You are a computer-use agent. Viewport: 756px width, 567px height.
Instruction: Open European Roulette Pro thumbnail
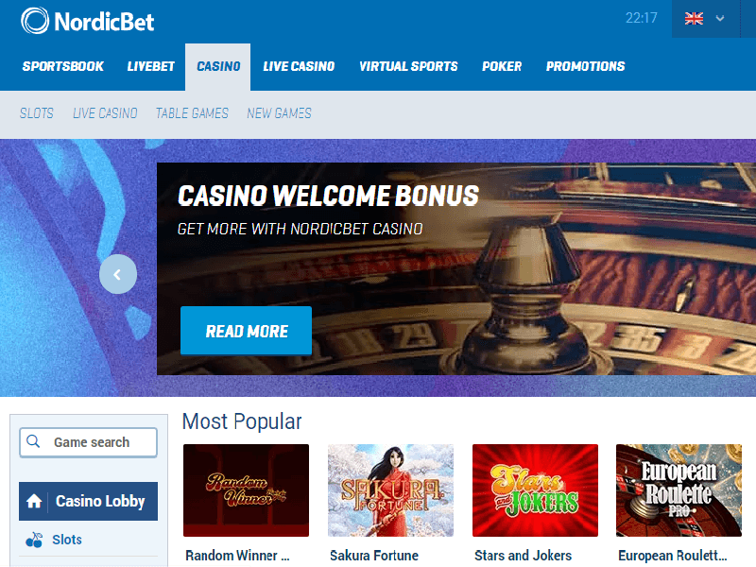point(679,490)
